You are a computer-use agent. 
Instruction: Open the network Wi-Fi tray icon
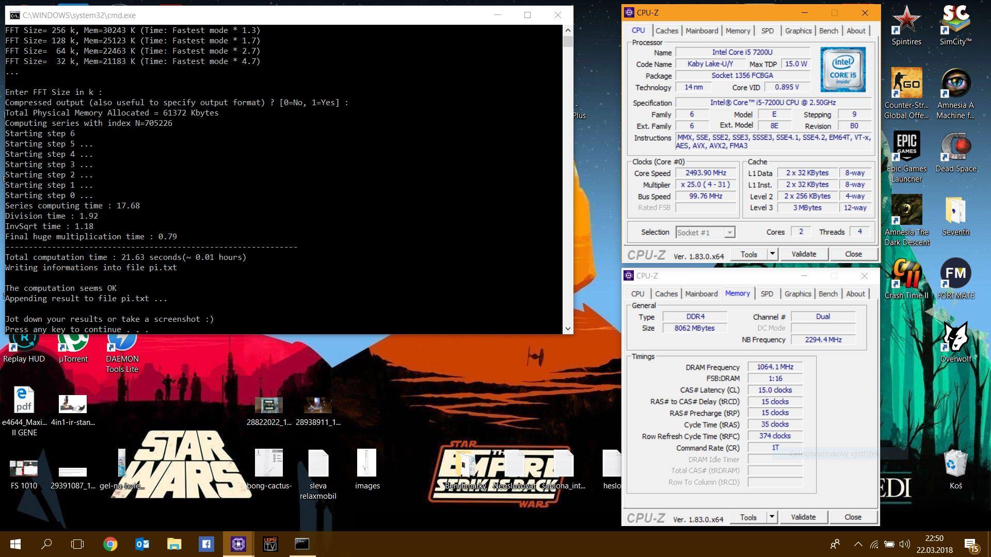point(874,544)
